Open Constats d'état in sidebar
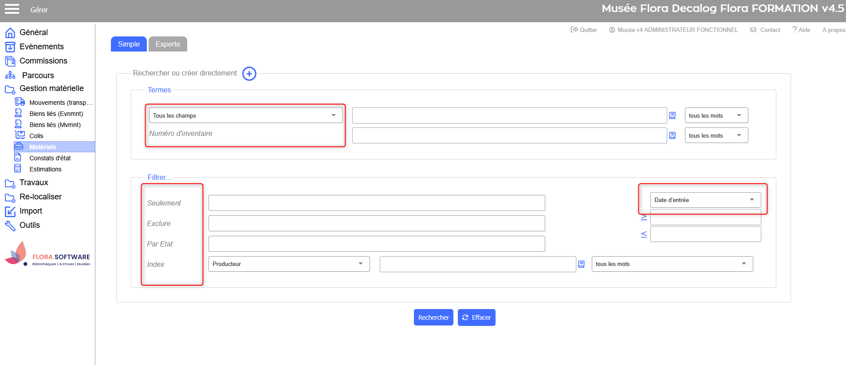 [x=50, y=158]
